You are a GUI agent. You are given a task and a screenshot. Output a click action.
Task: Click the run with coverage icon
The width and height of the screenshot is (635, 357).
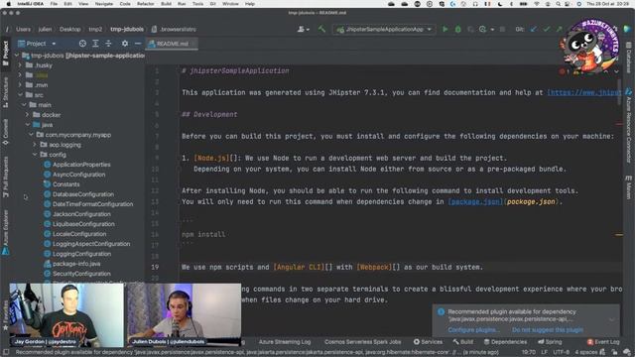[x=470, y=29]
